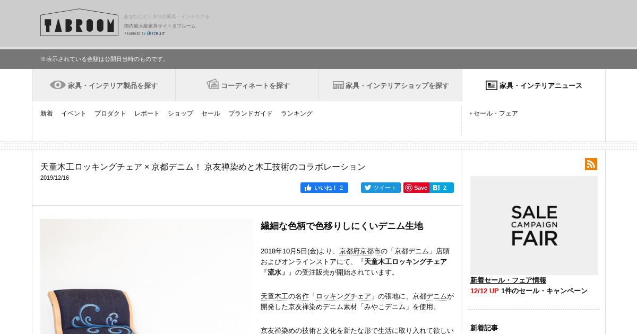Click the TABROOM logo
The width and height of the screenshot is (637, 334).
pos(79,22)
